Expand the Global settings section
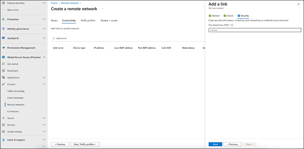Image resolution: width=304 pixels, height=149 pixels. click(x=44, y=132)
